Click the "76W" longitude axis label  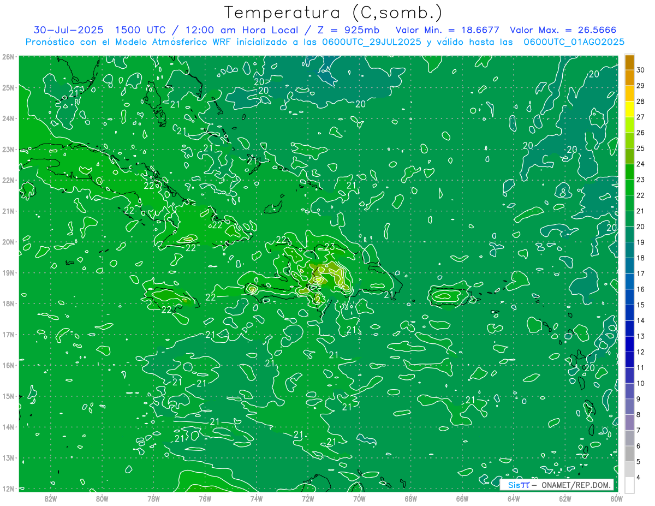click(205, 499)
